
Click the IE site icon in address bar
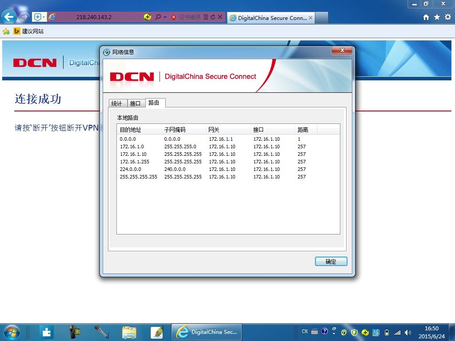(x=52, y=17)
